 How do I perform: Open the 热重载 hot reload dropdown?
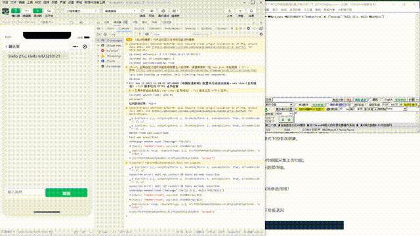[47, 22]
